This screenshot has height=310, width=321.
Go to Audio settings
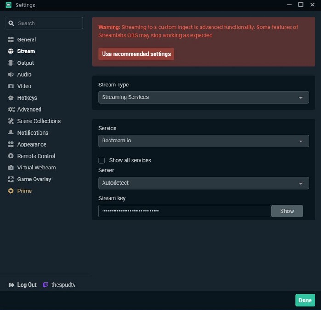click(24, 74)
